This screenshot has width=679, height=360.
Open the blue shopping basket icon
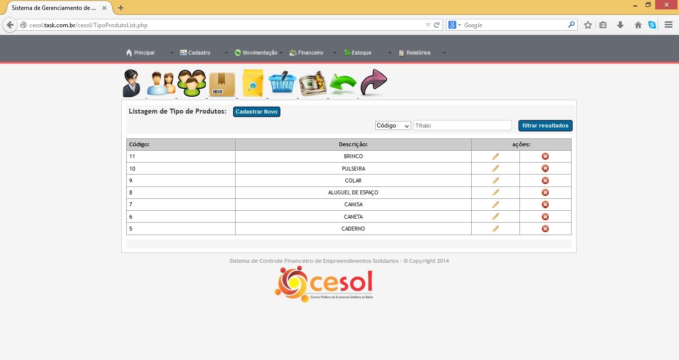(282, 83)
